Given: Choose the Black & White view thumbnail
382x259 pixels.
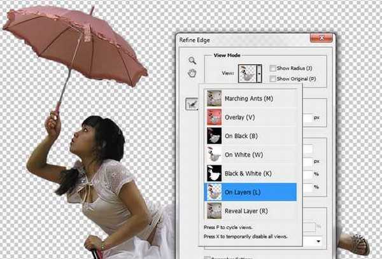Looking at the screenshot, I should coord(213,172).
